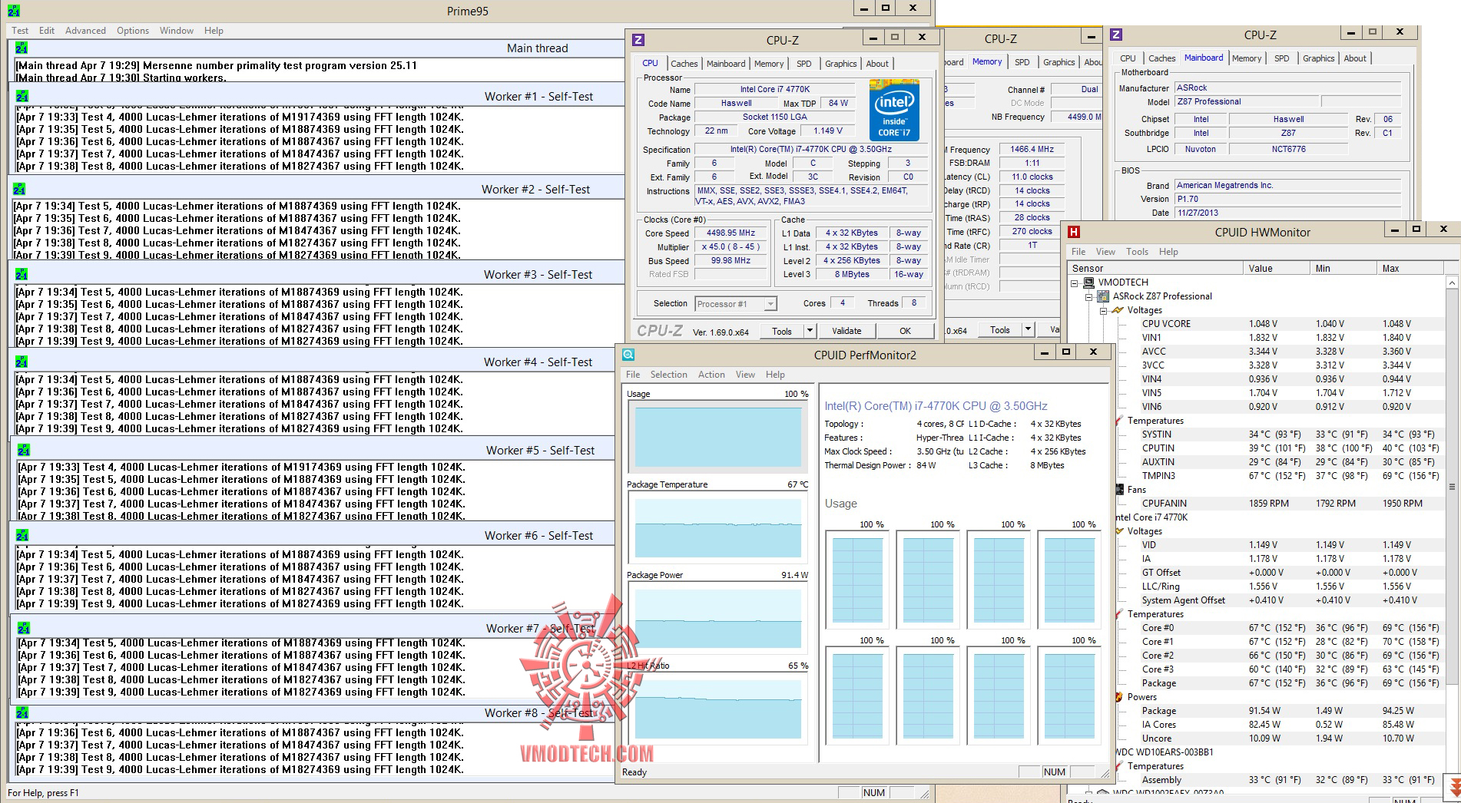Click the Multiplier value x 45.0 ( 8 - 45 )
This screenshot has width=1461, height=803.
tap(730, 247)
